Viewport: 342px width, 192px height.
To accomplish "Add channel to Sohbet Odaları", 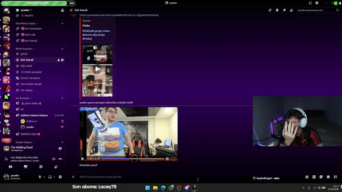I will (62, 142).
